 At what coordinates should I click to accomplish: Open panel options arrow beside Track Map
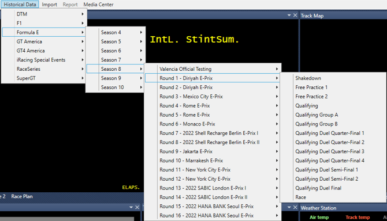tap(289, 15)
